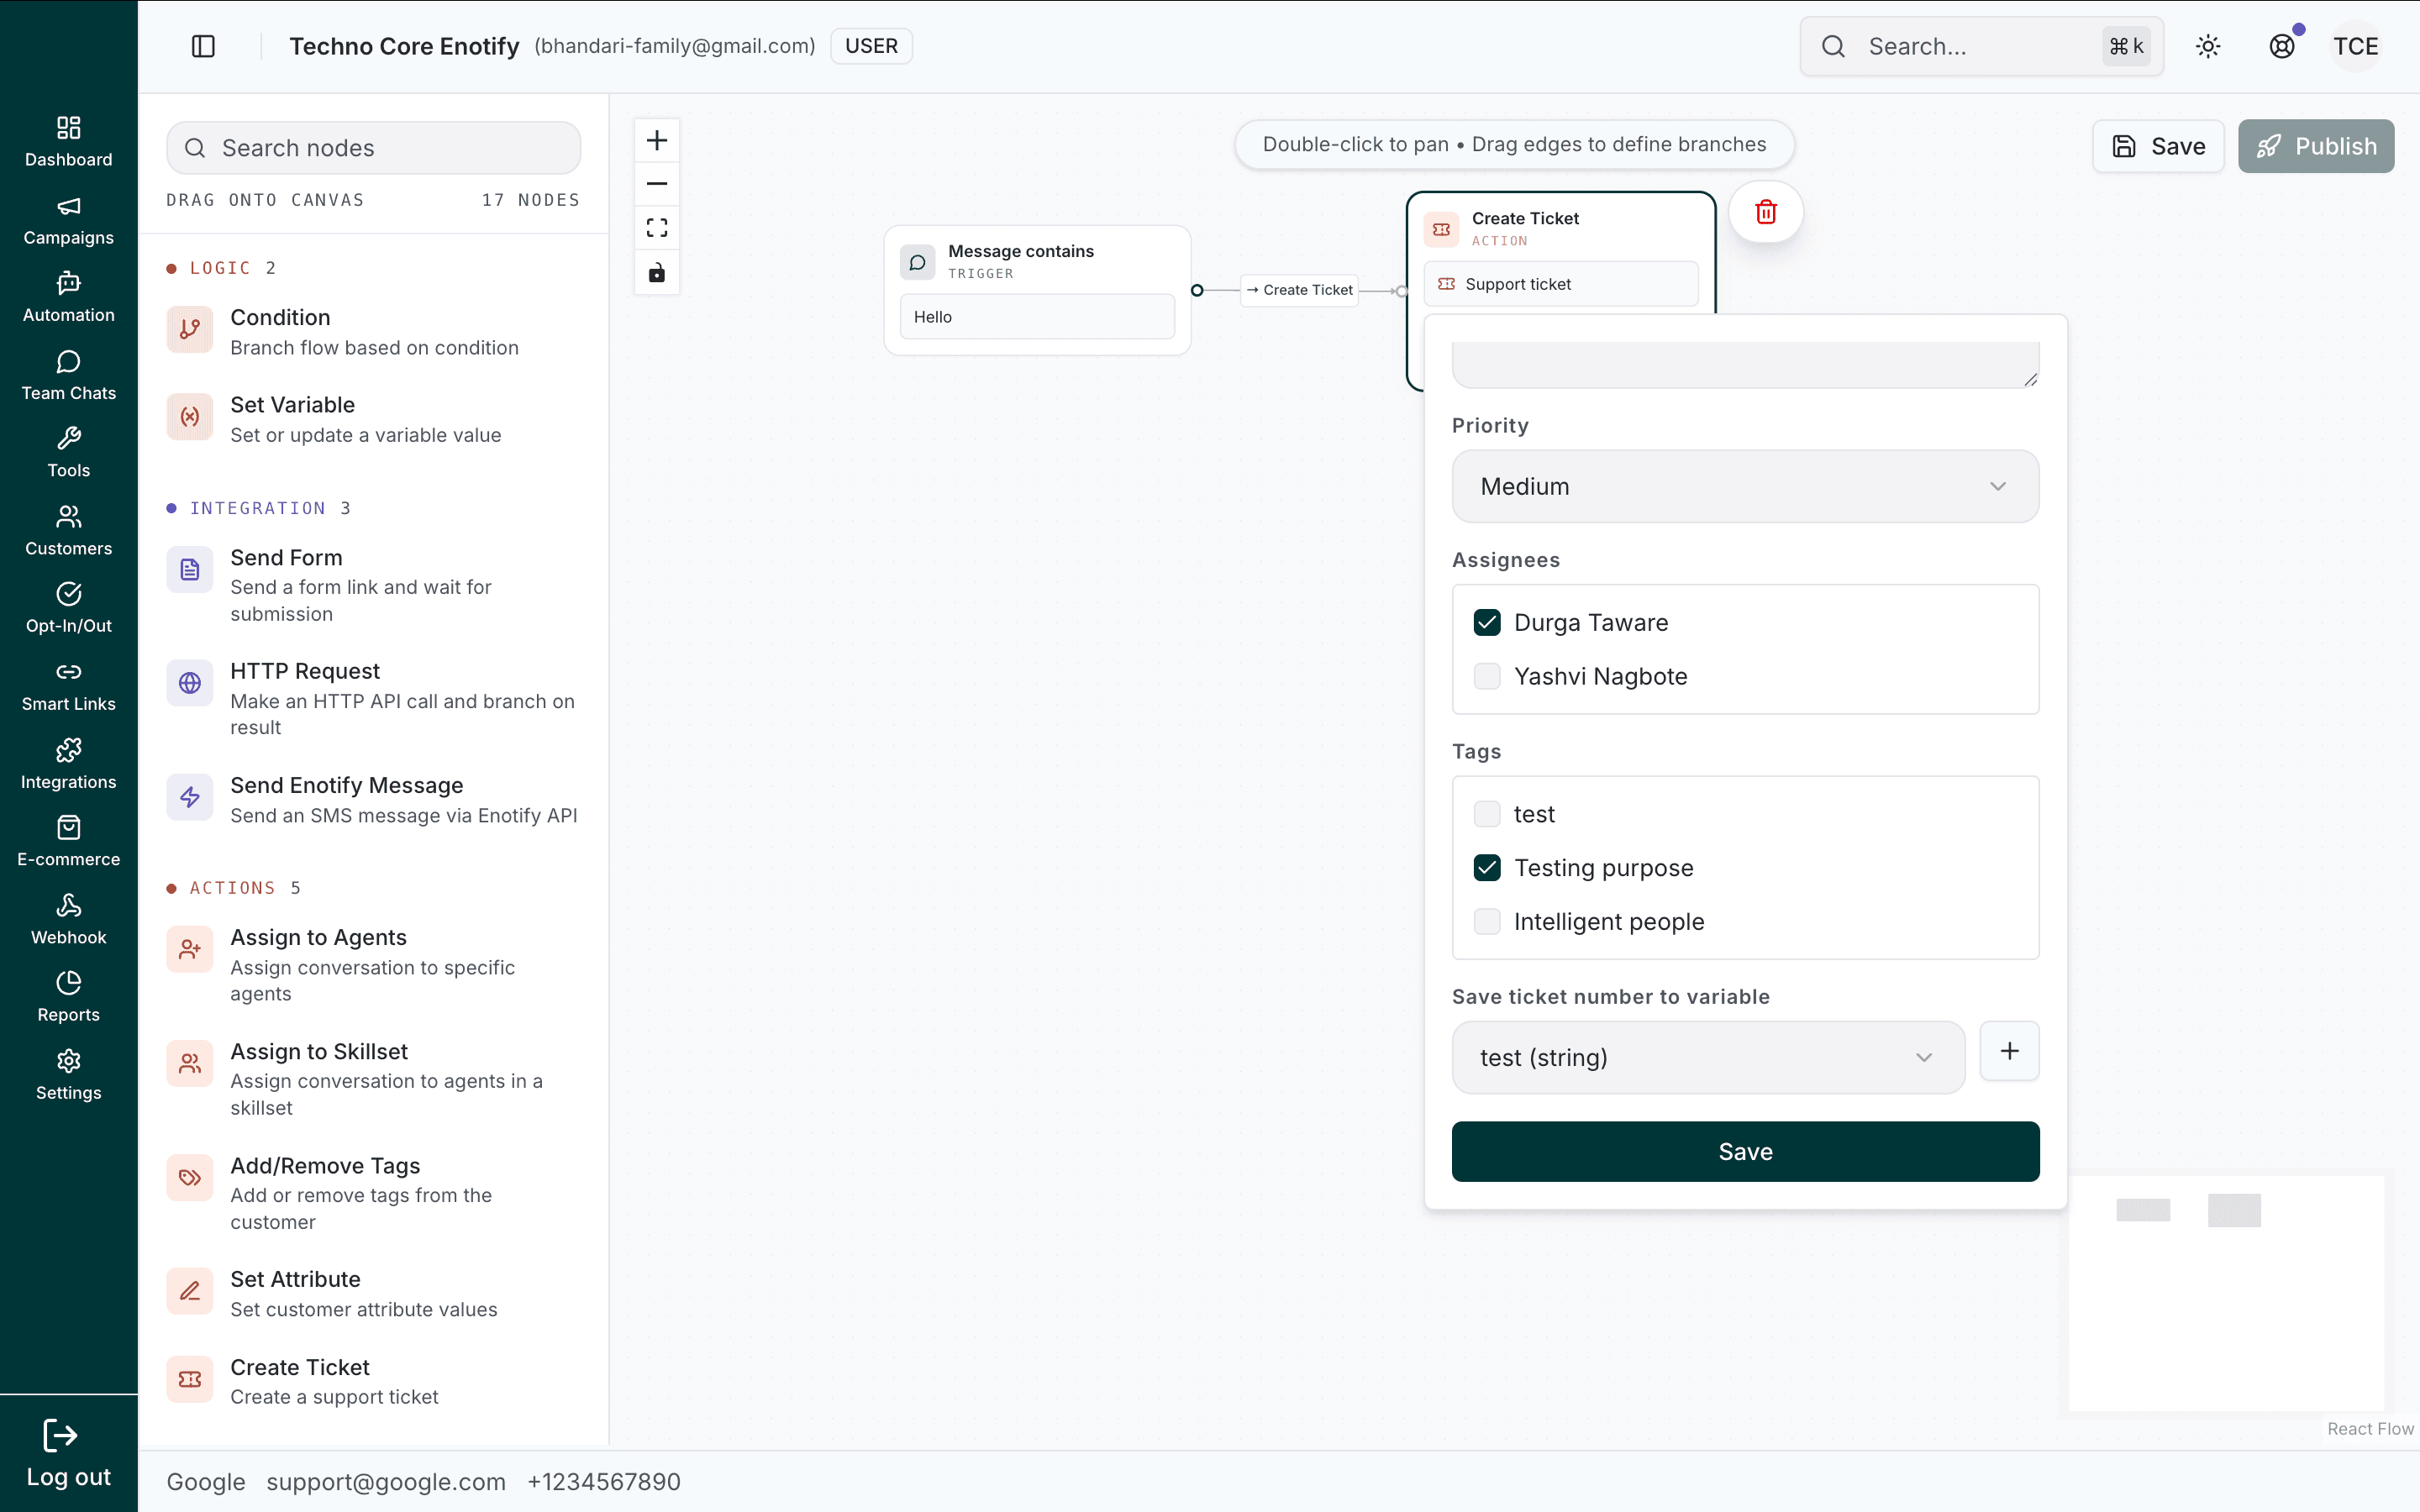Navigate to Customers
This screenshot has height=1512, width=2420.
68,530
